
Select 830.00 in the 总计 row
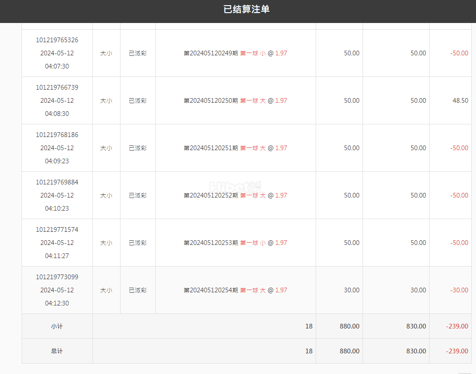[x=416, y=351]
